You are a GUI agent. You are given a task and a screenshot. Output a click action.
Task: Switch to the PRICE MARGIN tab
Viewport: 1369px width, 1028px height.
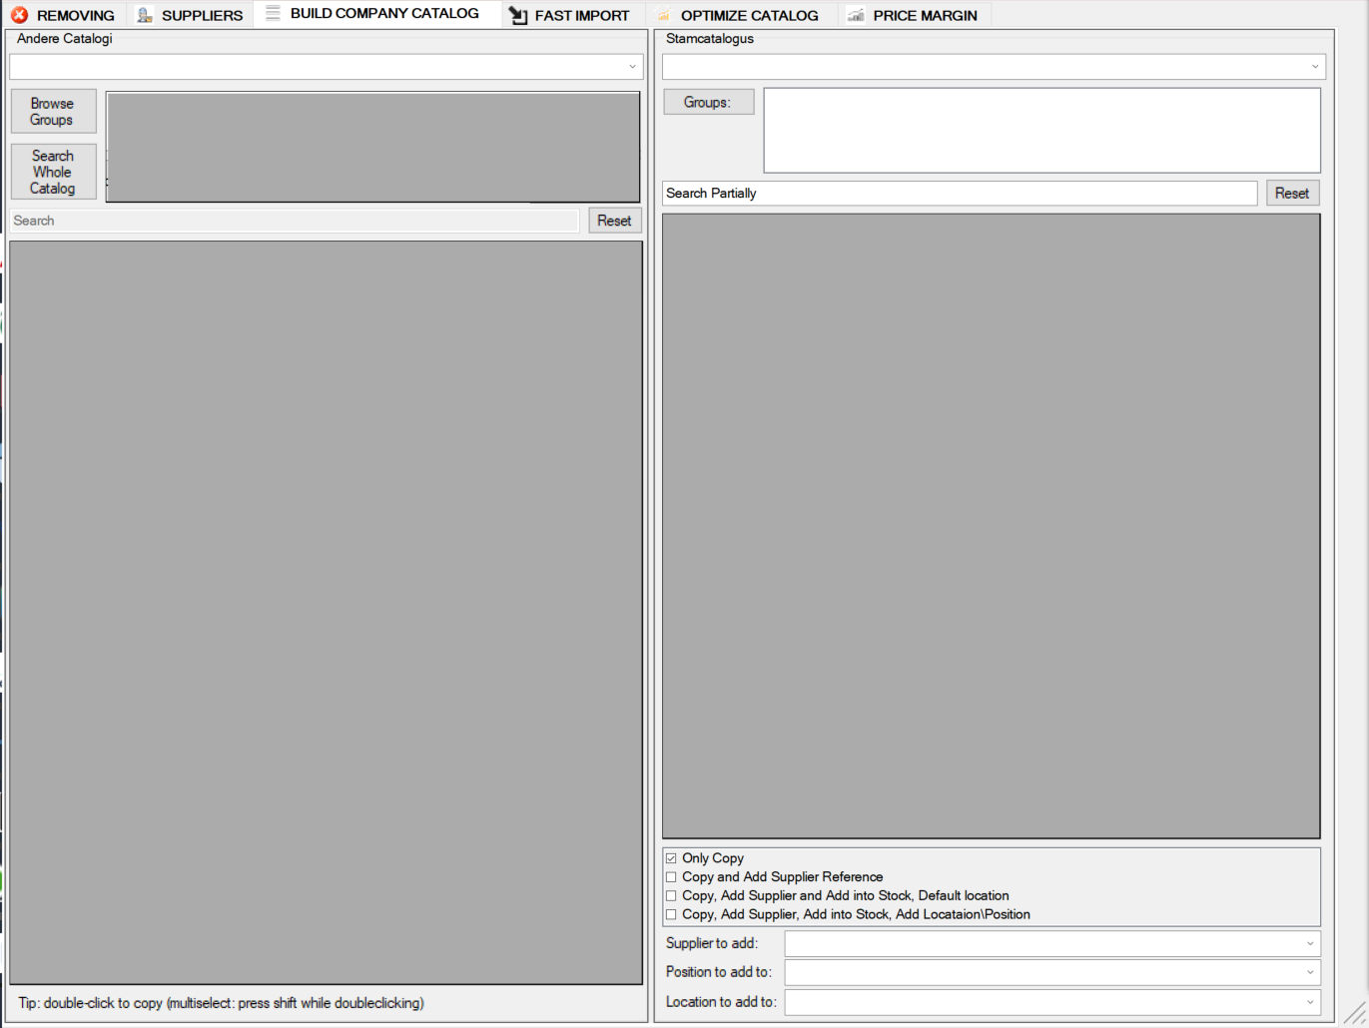pyautogui.click(x=914, y=15)
